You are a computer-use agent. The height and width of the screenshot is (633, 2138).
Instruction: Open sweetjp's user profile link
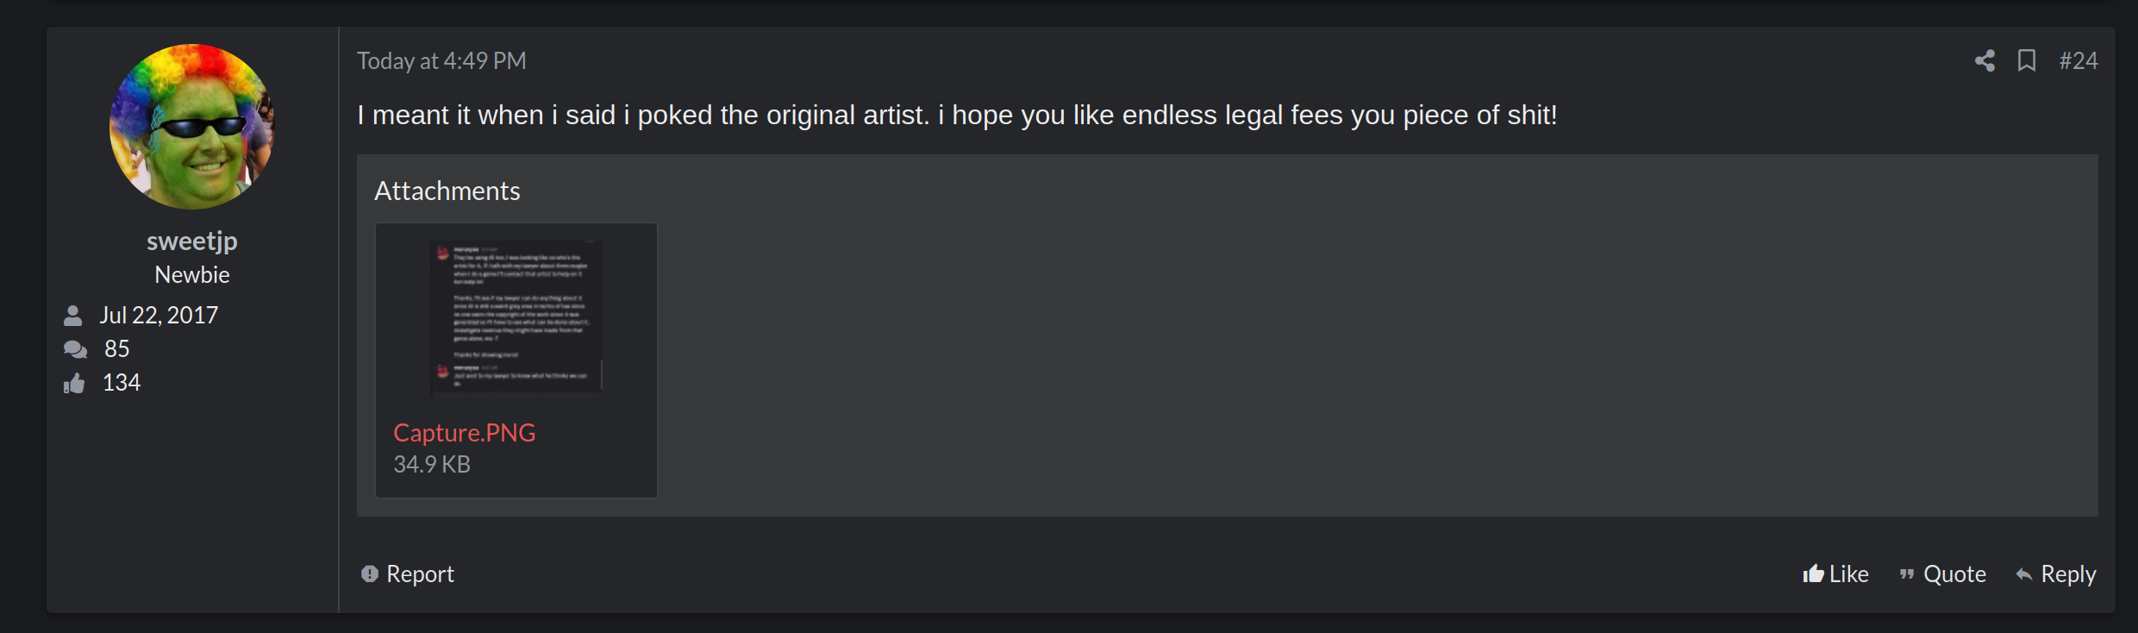pyautogui.click(x=191, y=241)
